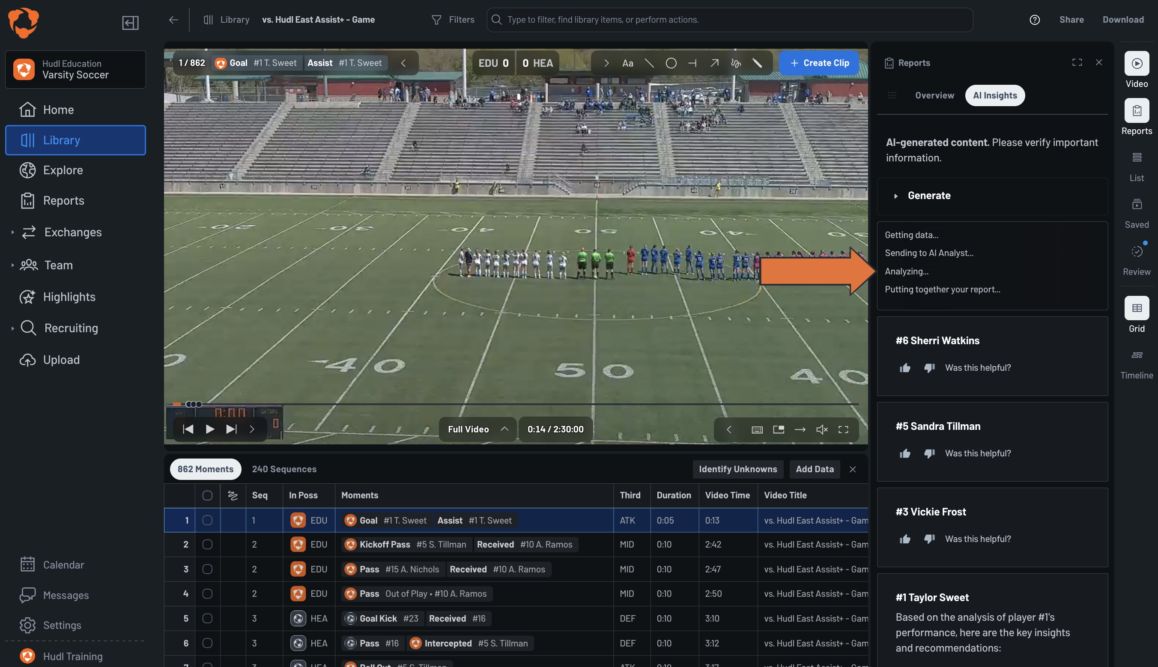This screenshot has height=667, width=1158.
Task: Select the line drawing tool
Action: coord(649,63)
